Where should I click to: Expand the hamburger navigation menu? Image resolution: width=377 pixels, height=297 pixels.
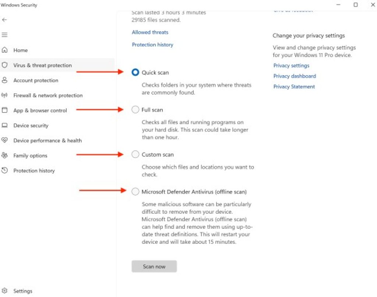(x=4, y=35)
